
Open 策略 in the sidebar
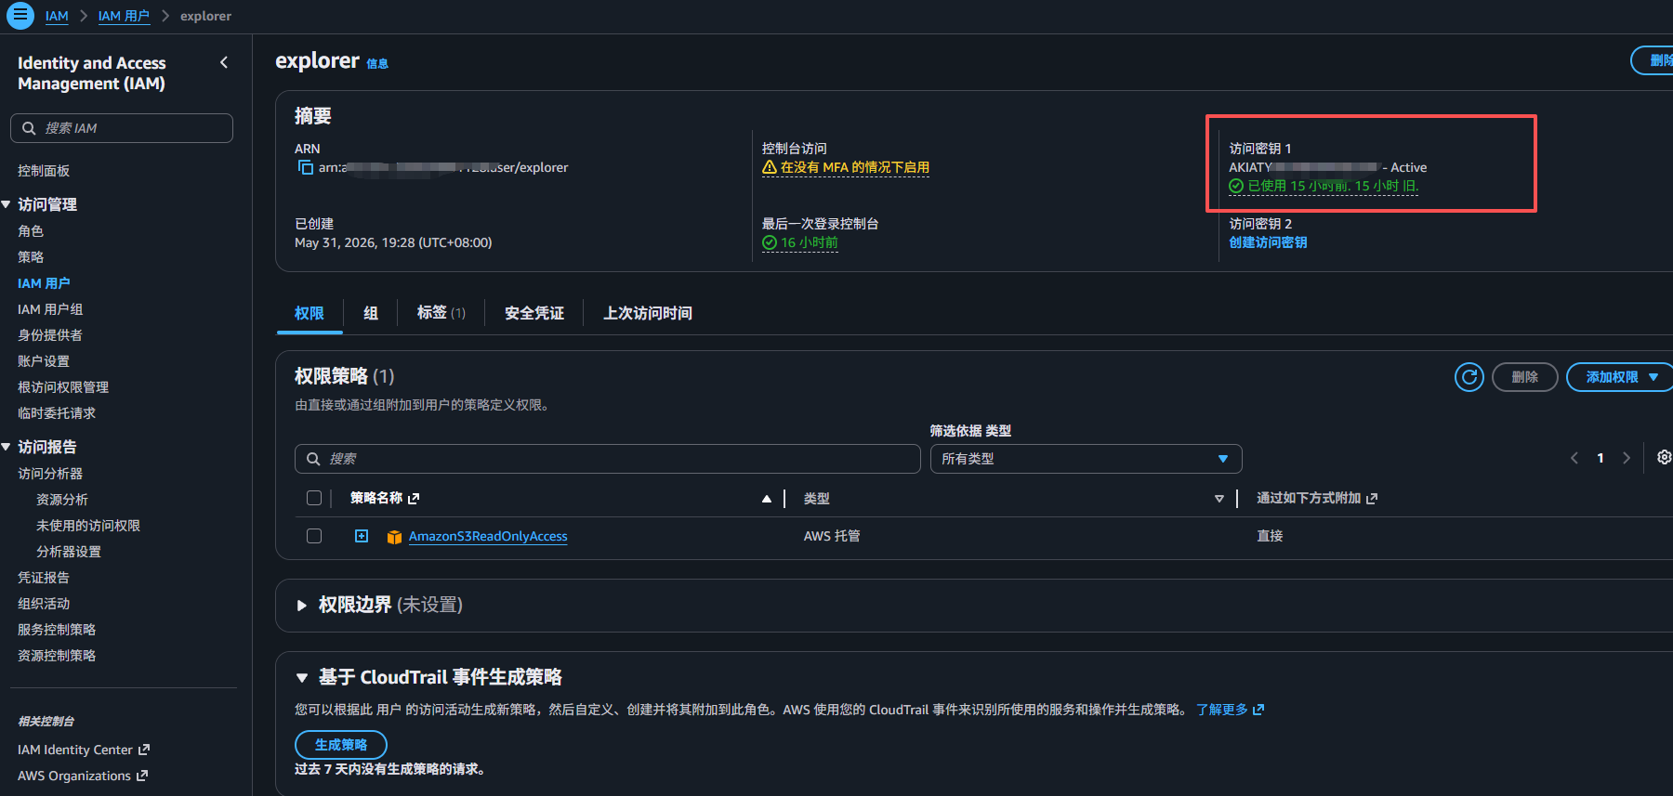(x=31, y=257)
